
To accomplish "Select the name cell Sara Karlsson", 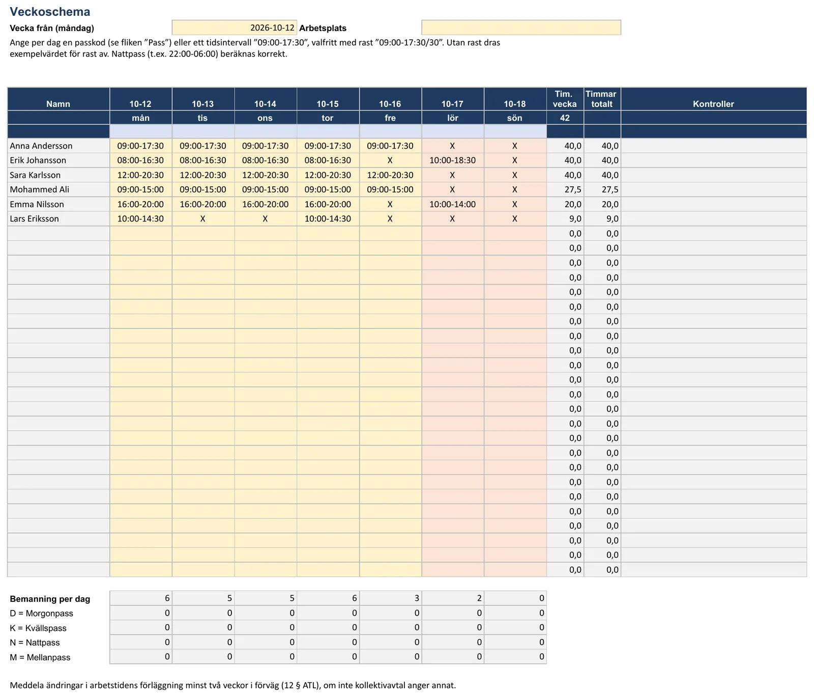I will tap(59, 175).
